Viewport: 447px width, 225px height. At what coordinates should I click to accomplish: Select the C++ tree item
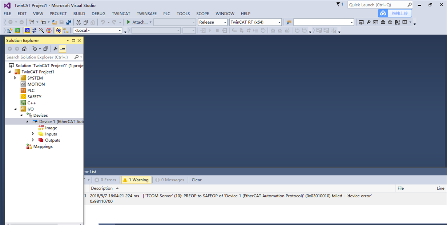click(x=31, y=103)
